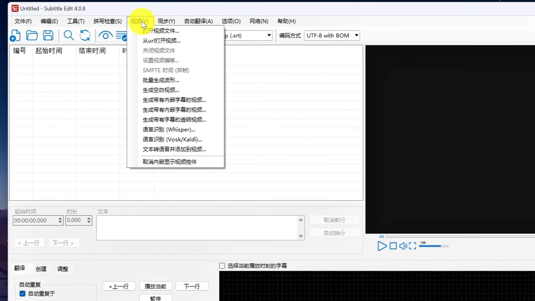Click the Find magnifying glass icon
535x301 pixels.
pos(69,36)
